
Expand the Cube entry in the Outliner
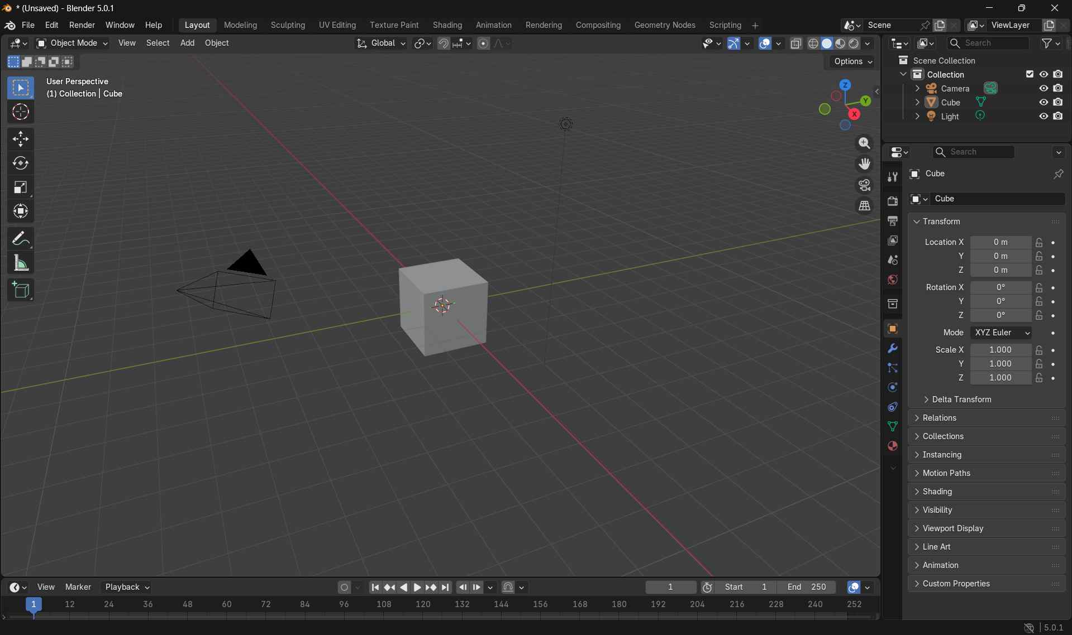[918, 102]
